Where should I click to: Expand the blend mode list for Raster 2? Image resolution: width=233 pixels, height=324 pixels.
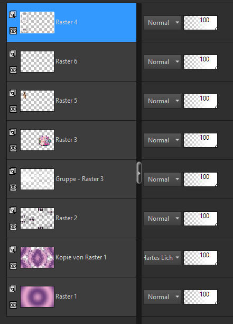coord(162,219)
